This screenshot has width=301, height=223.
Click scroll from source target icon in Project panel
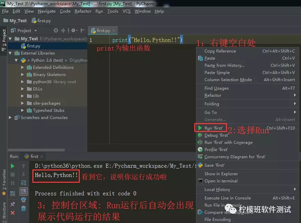[56, 30]
